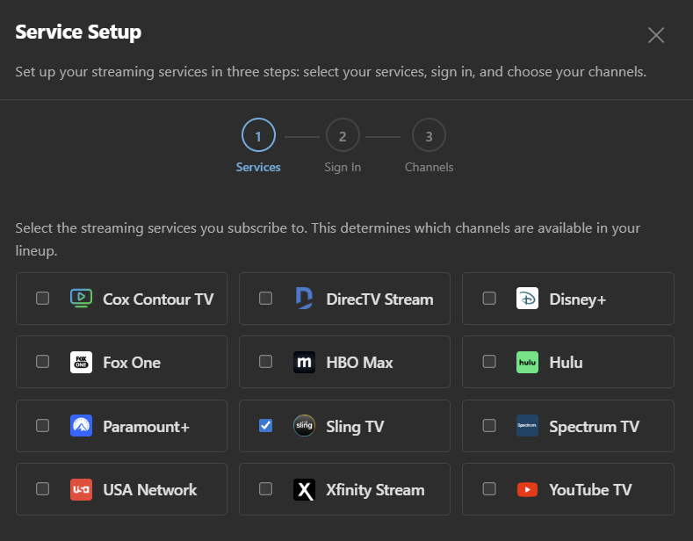
Task: Click the DirecTV Stream logo icon
Action: 304,299
